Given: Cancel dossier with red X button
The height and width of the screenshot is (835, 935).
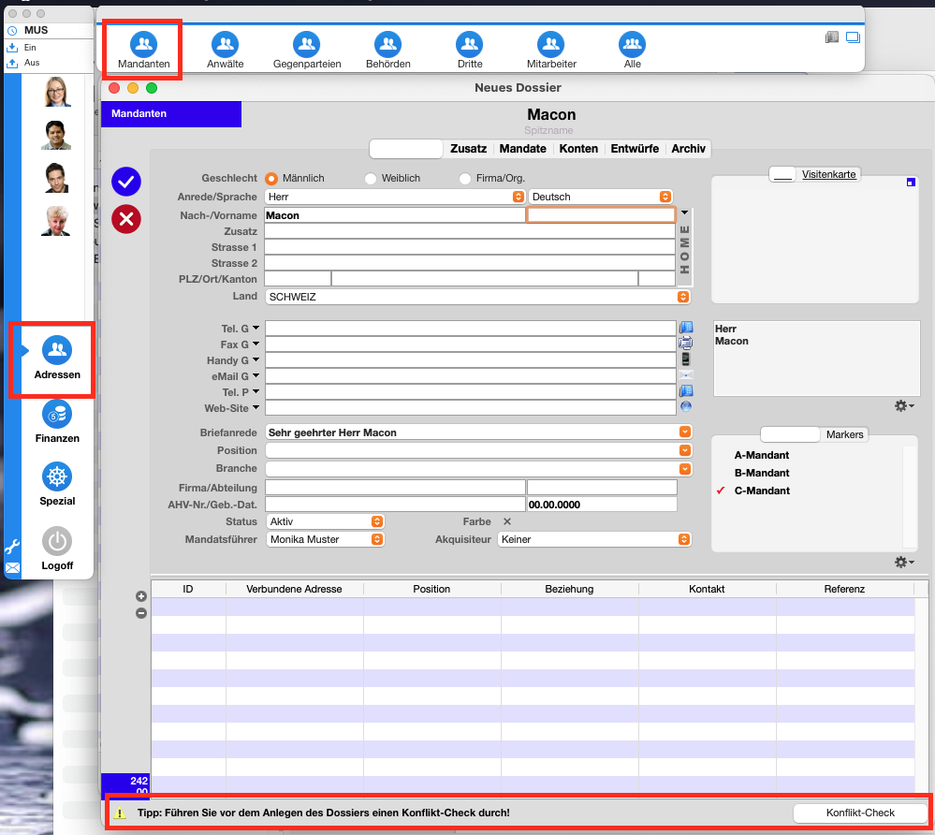Looking at the screenshot, I should (125, 219).
